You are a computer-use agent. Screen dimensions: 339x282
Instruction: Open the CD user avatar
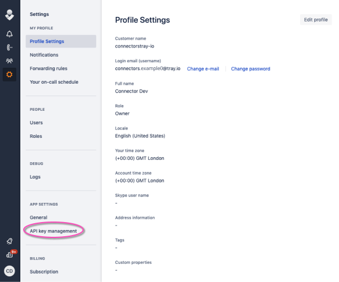10,271
